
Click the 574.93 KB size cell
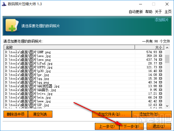154,52
